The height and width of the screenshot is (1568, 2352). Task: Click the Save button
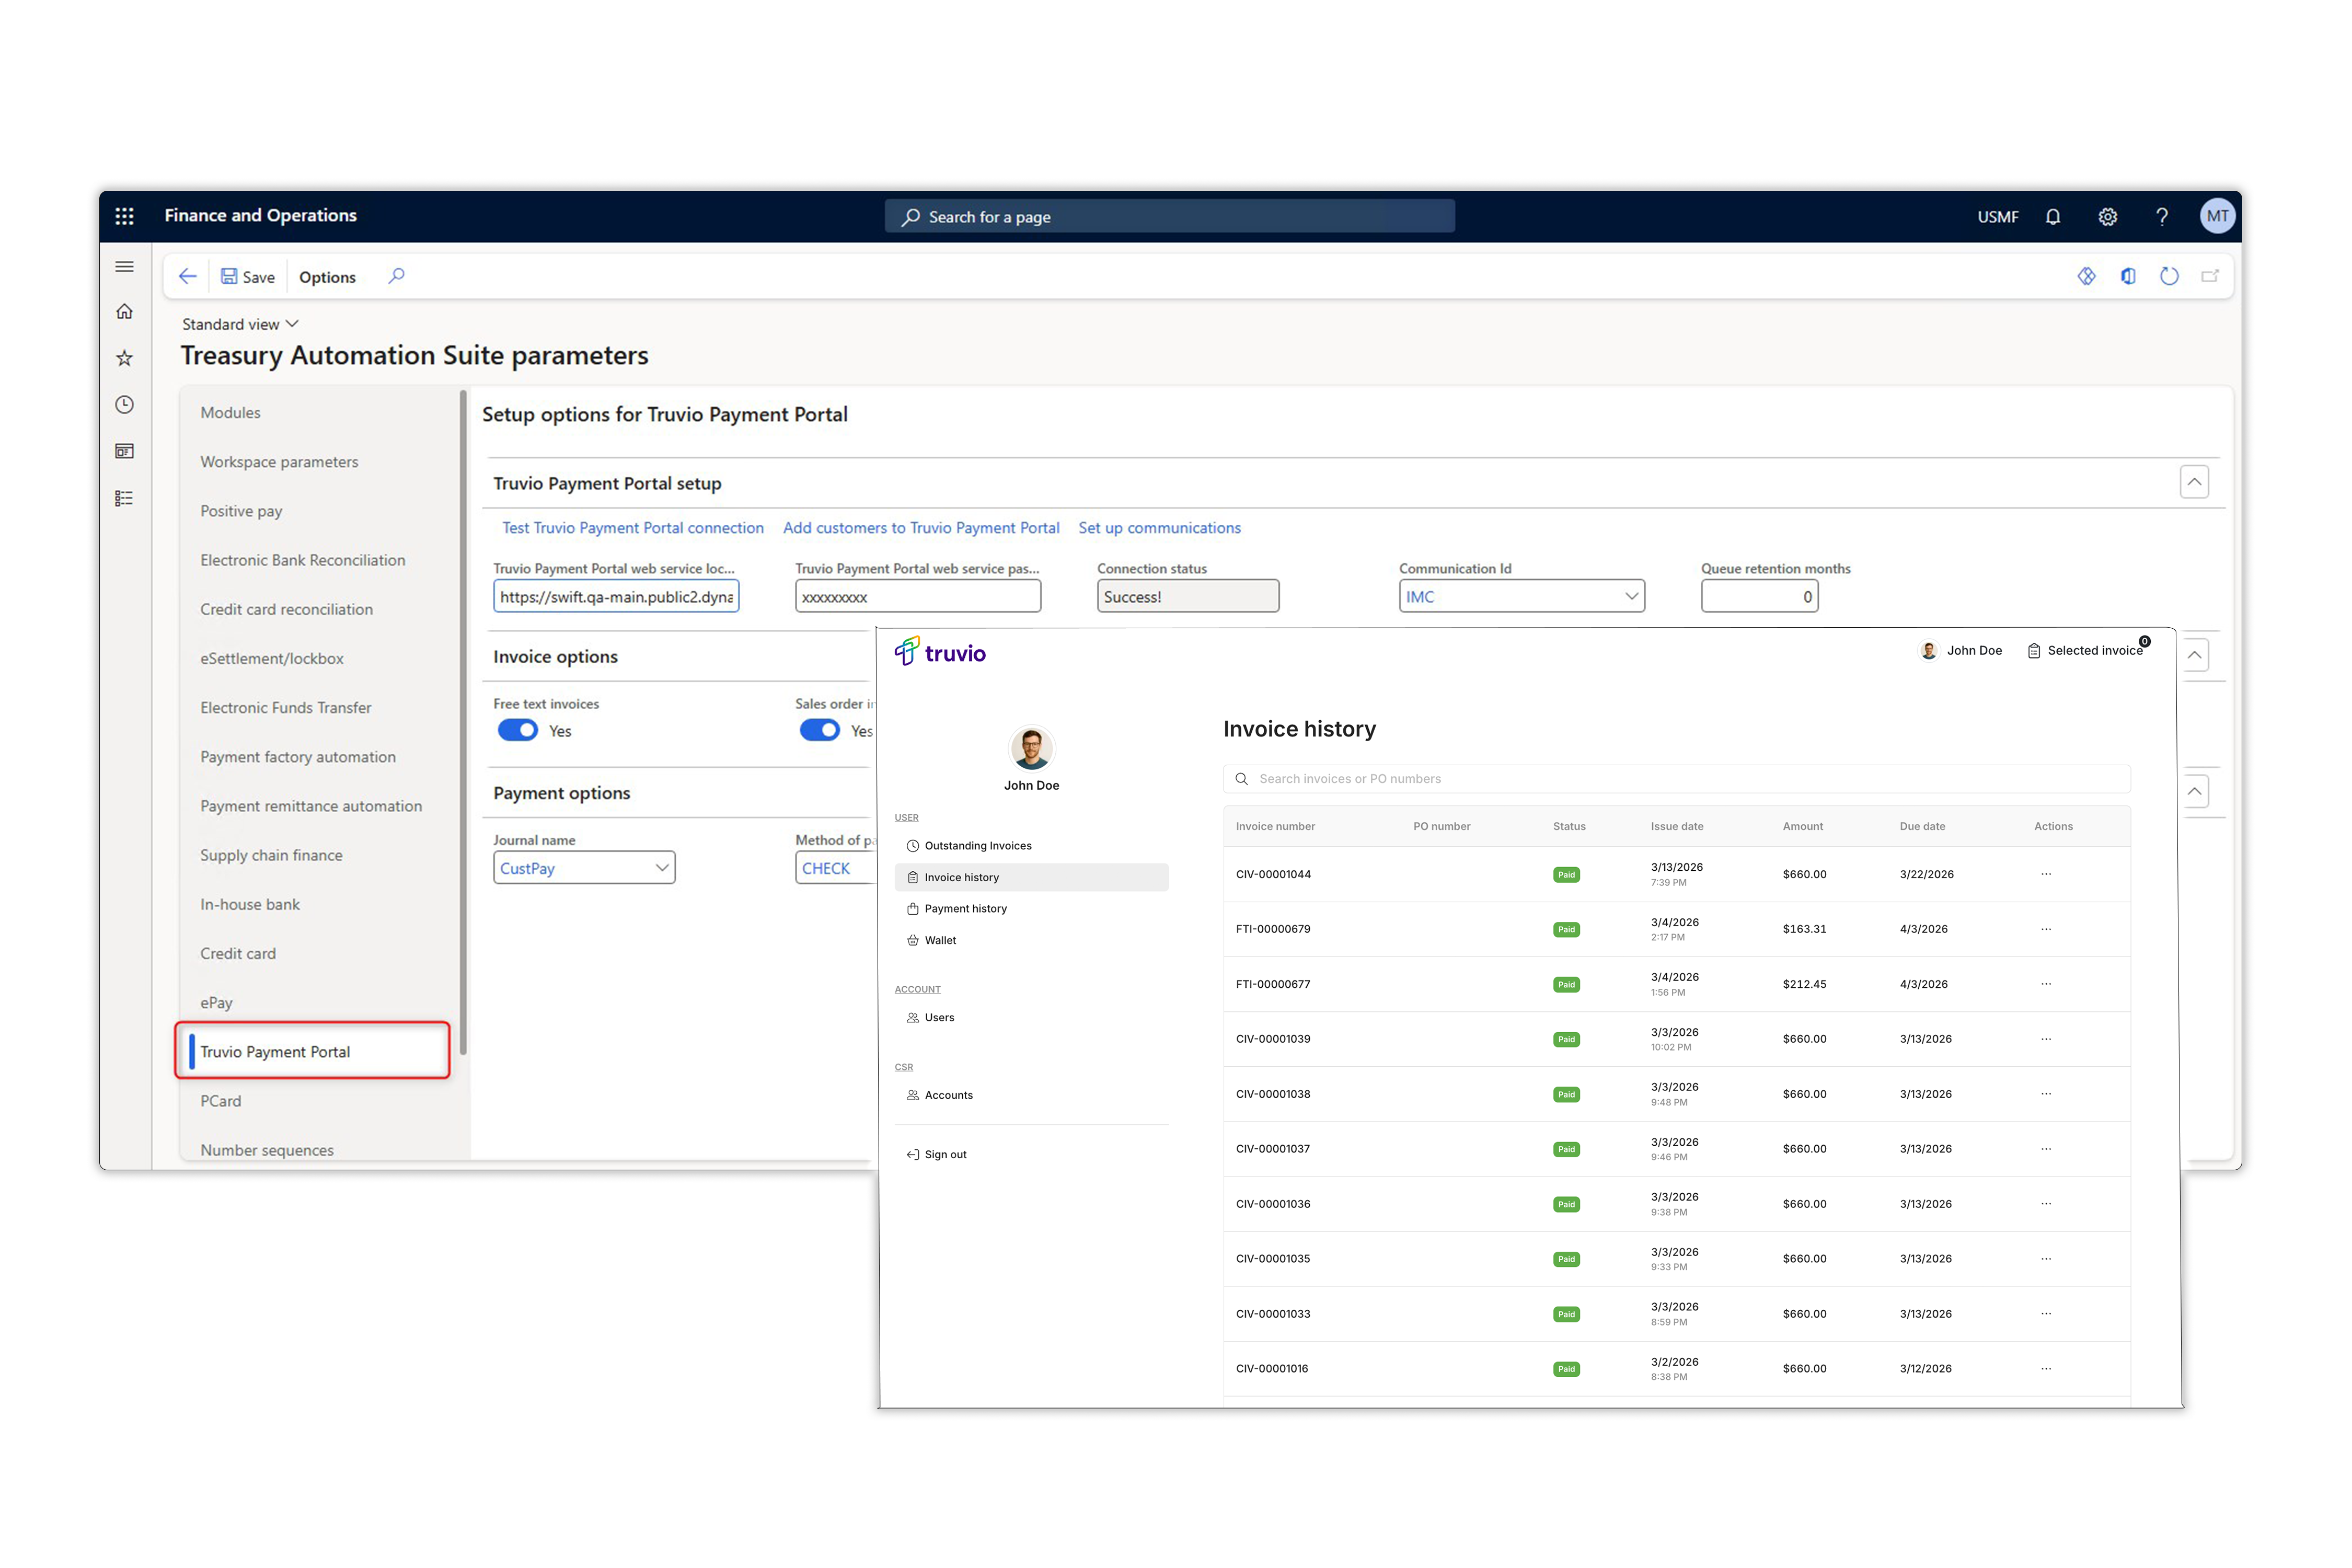(x=248, y=277)
